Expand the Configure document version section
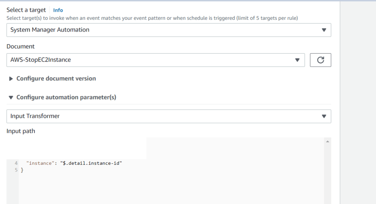The image size is (376, 204). click(x=56, y=79)
